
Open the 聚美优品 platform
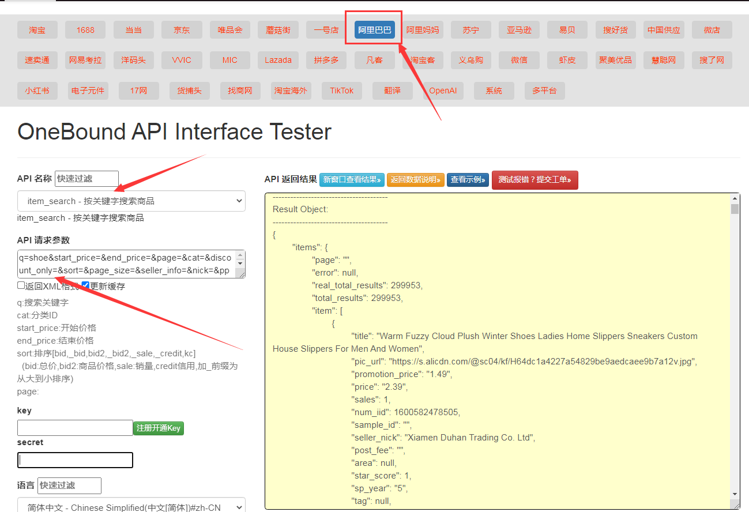click(616, 60)
